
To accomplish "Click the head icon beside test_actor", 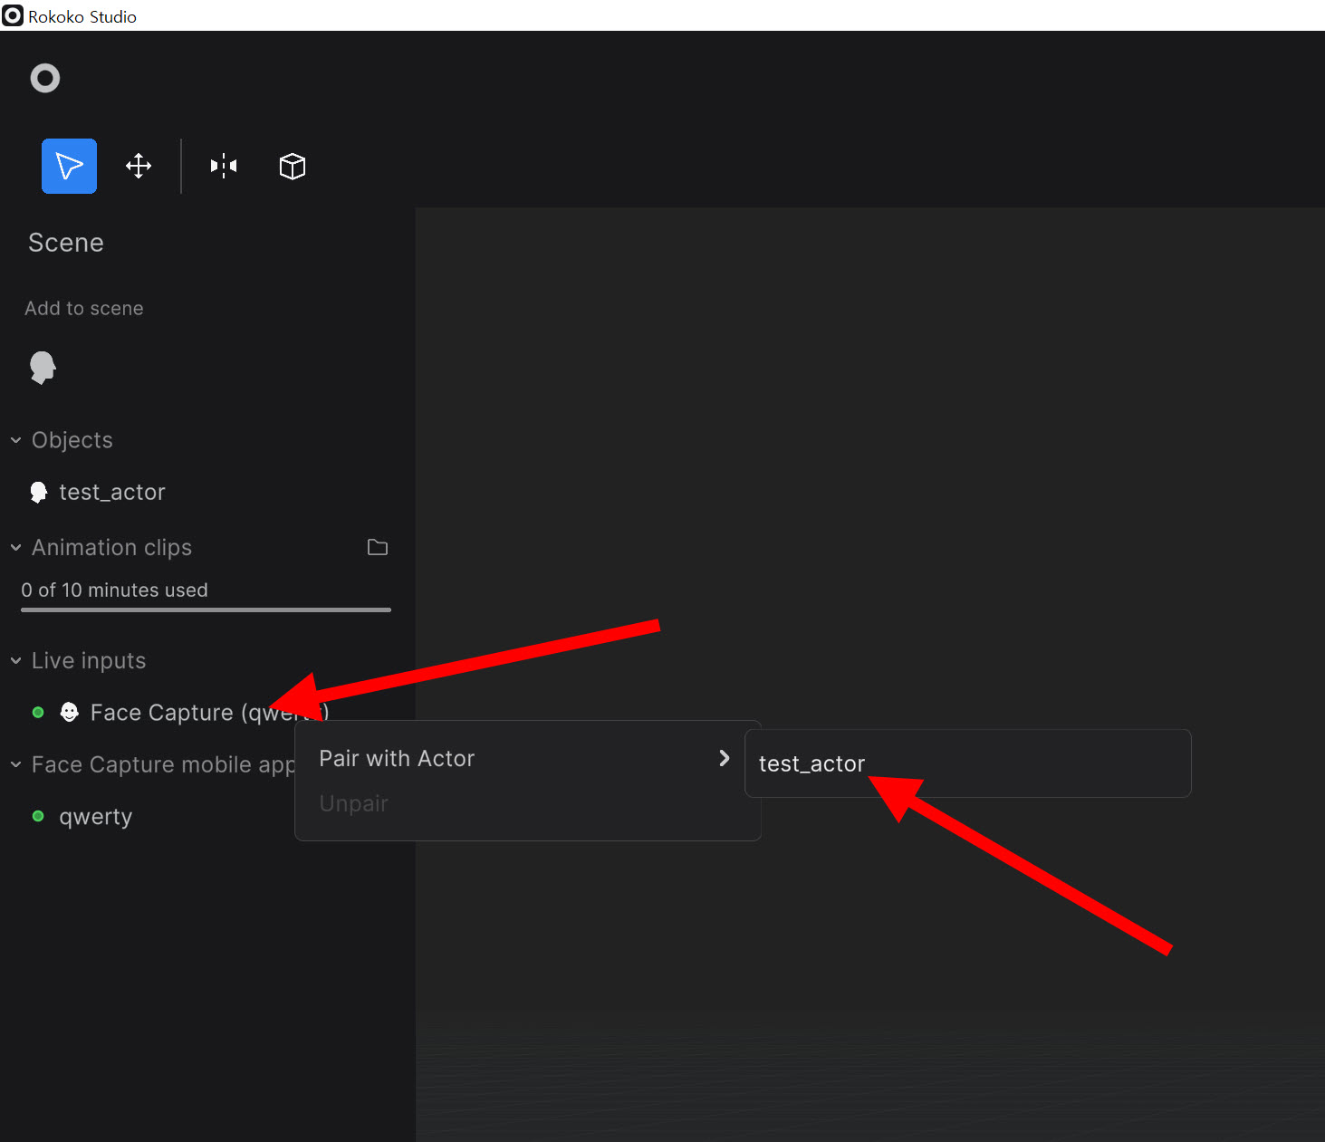I will [x=38, y=492].
